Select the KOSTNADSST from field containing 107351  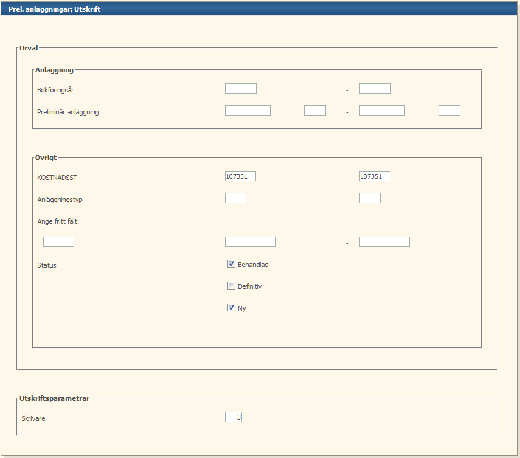pyautogui.click(x=240, y=176)
